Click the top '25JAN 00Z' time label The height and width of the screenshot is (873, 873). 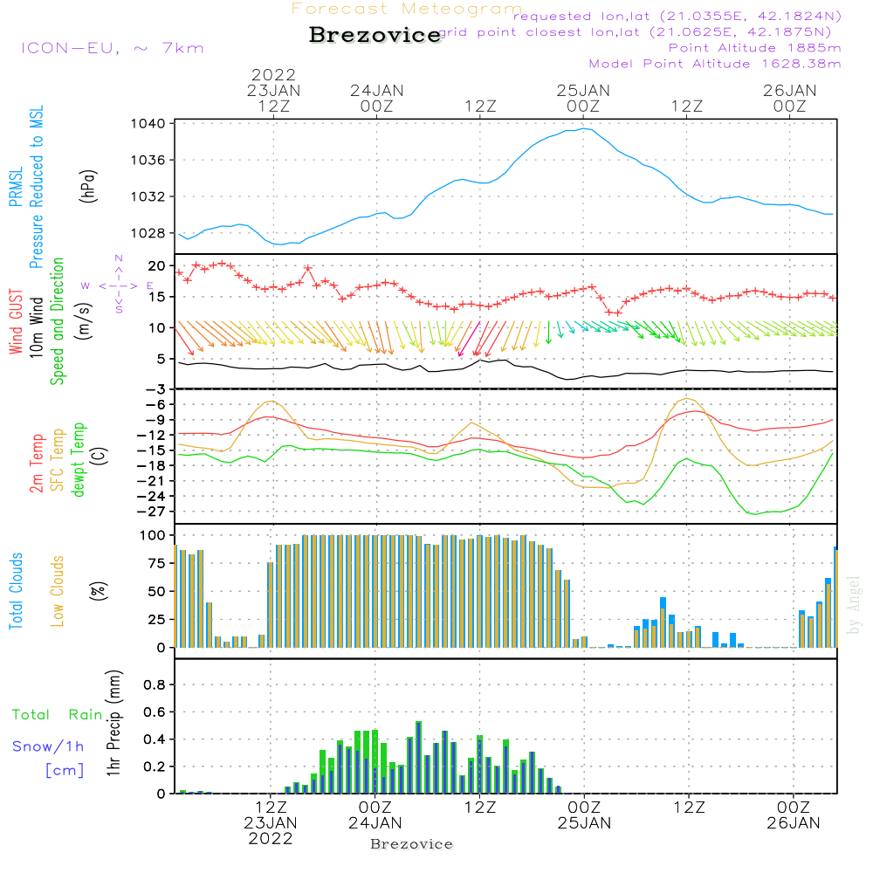(x=583, y=98)
